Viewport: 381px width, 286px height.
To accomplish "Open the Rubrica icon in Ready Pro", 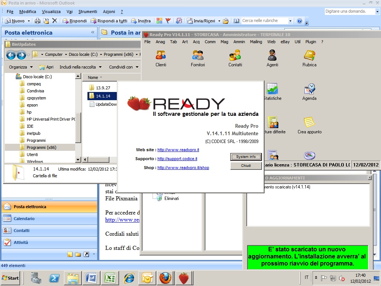I will point(309,58).
